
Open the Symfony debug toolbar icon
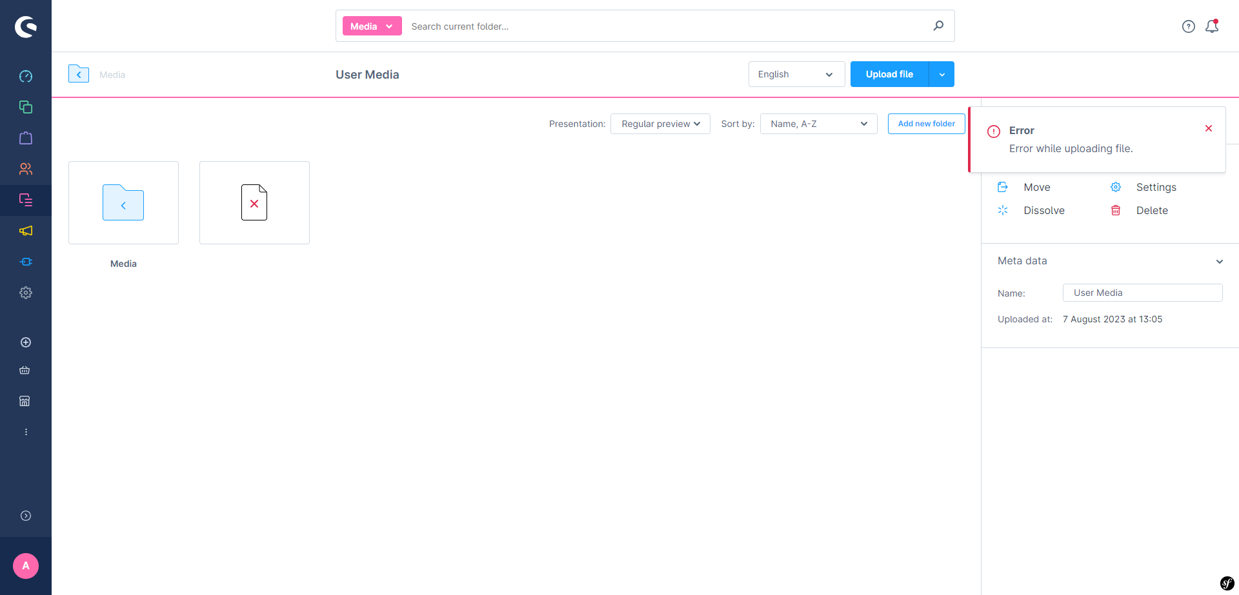click(x=1227, y=583)
